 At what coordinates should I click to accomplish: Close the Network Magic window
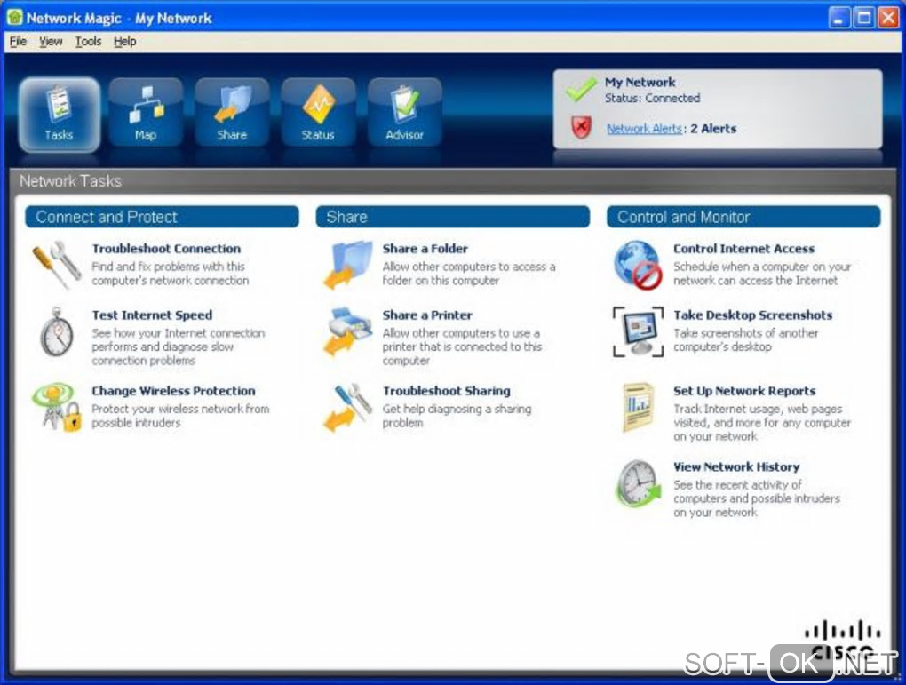coord(888,18)
